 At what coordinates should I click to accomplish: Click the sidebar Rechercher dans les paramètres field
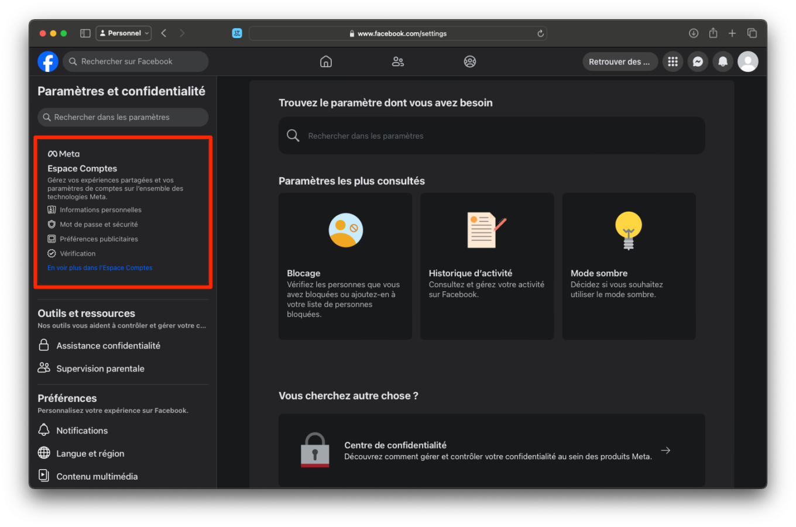pos(123,117)
